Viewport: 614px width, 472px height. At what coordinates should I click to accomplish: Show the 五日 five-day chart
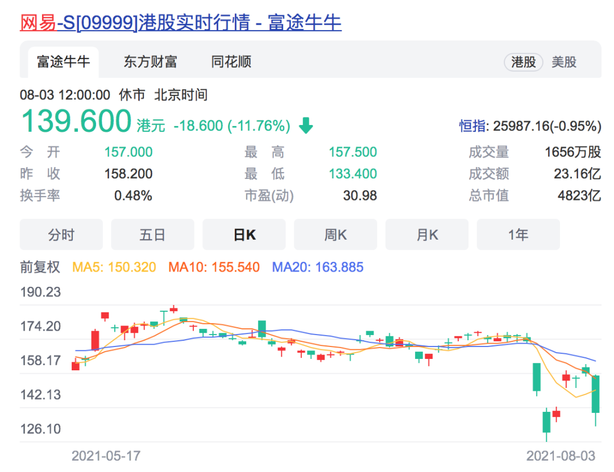152,235
